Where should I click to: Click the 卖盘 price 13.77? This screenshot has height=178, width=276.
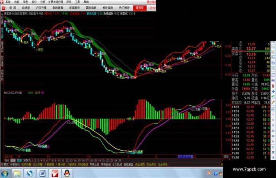point(251,49)
